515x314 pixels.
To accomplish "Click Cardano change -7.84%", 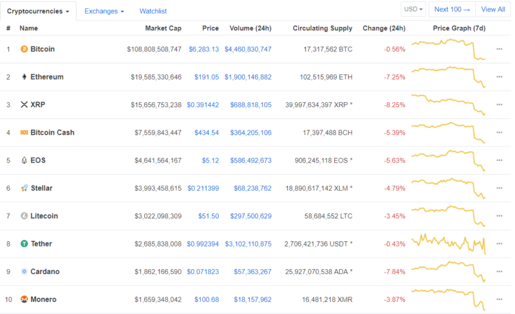I will (x=395, y=272).
